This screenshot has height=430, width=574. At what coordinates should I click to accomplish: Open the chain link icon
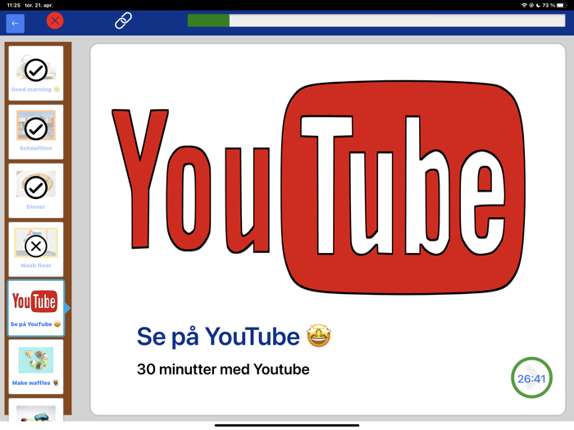click(x=123, y=20)
